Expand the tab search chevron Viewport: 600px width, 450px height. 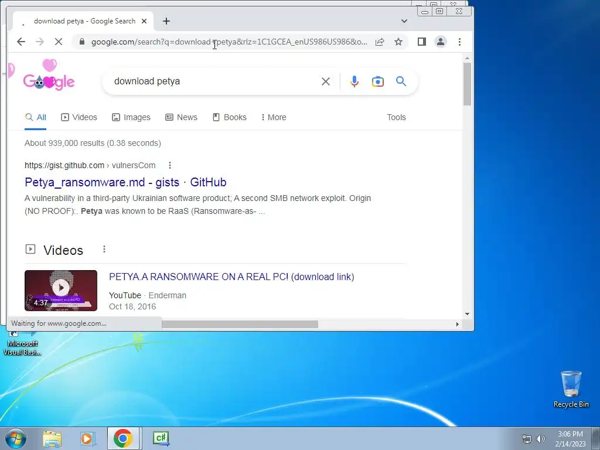404,21
